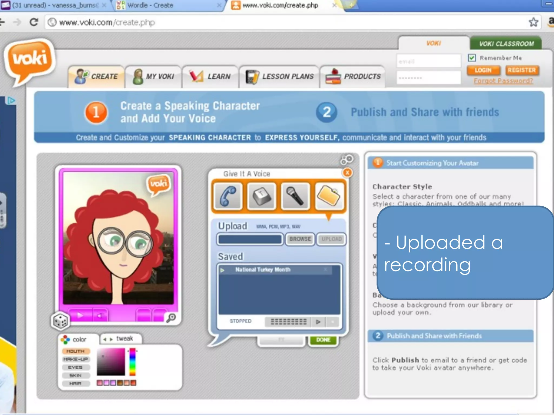Go forward in browser history
This screenshot has width=554, height=415.
coord(17,22)
